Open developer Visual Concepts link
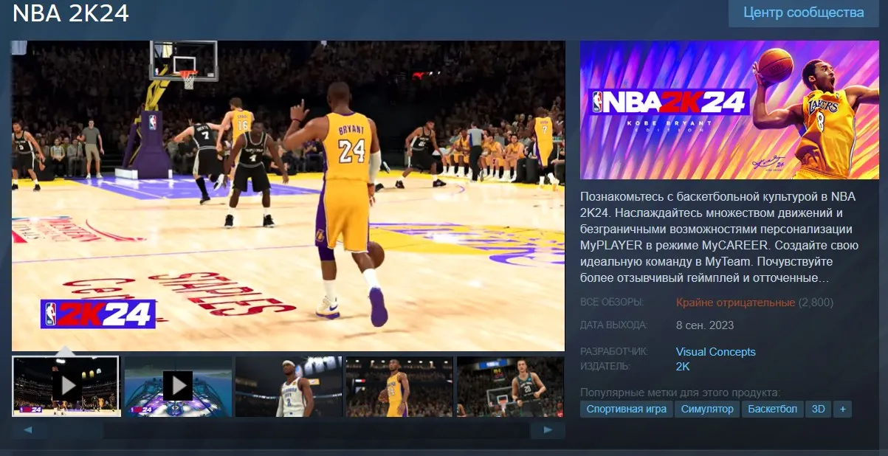888x456 pixels. tap(716, 352)
